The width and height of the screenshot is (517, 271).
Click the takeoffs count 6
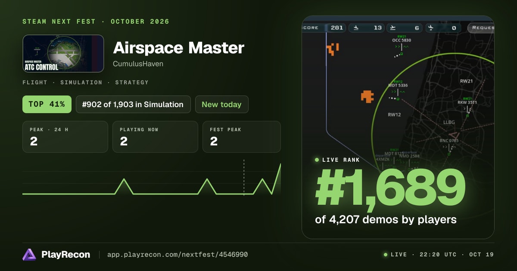[417, 28]
